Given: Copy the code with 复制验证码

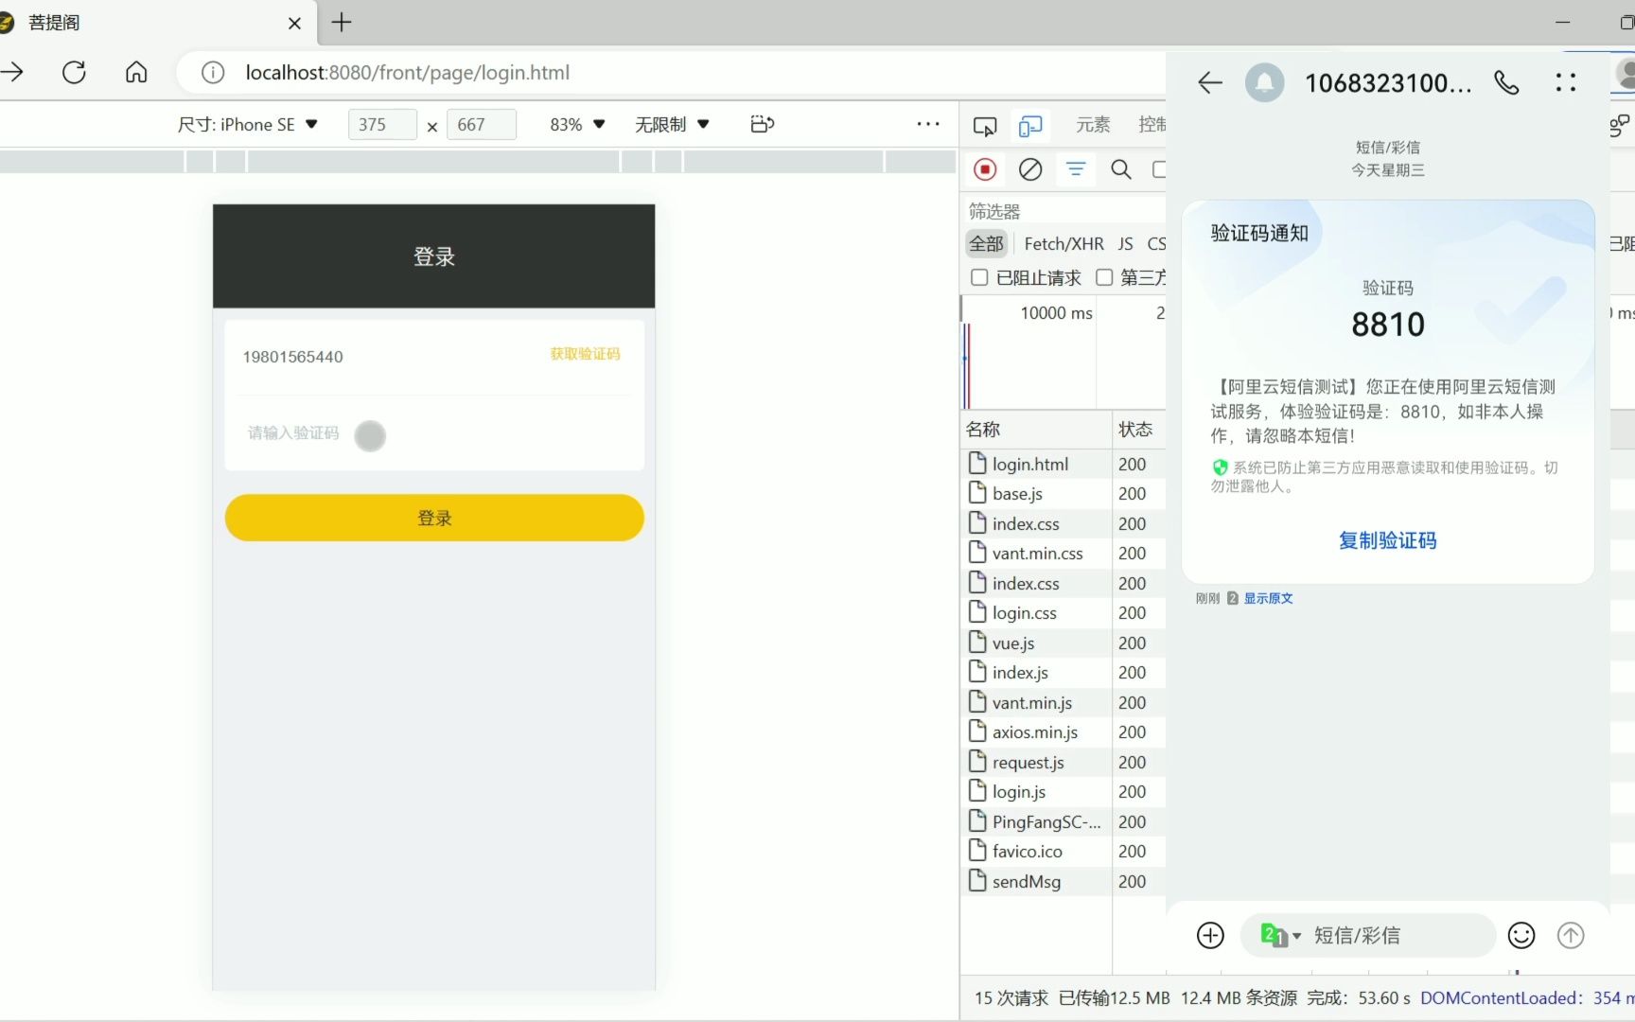Looking at the screenshot, I should tap(1387, 540).
